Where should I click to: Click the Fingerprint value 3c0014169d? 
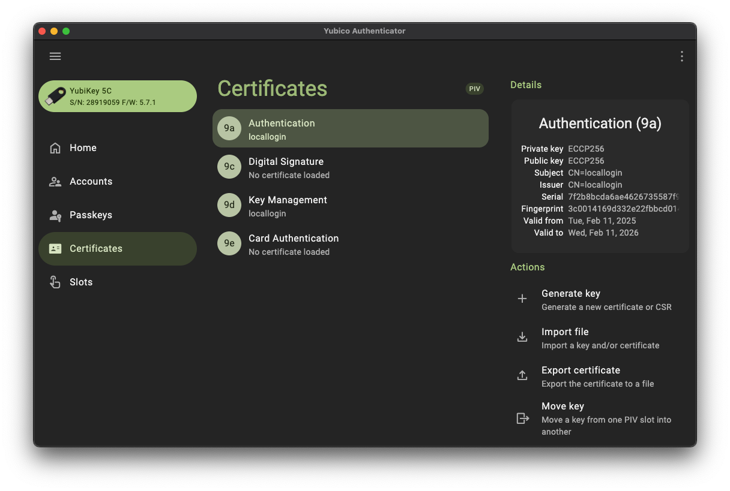[624, 209]
